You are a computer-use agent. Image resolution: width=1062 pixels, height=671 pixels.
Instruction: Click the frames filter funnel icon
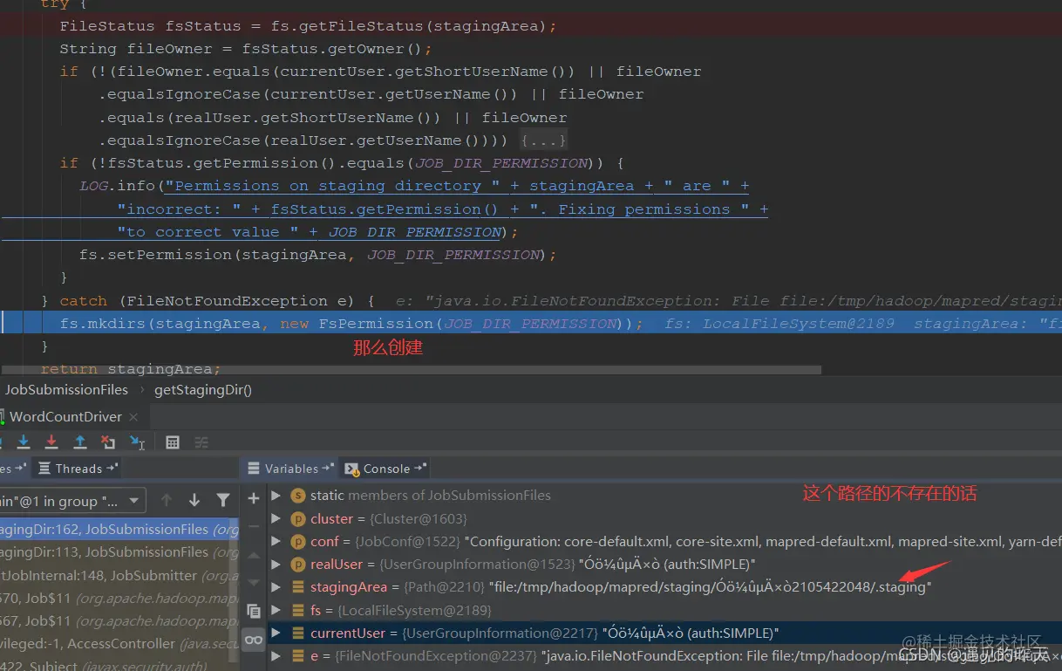(x=223, y=500)
